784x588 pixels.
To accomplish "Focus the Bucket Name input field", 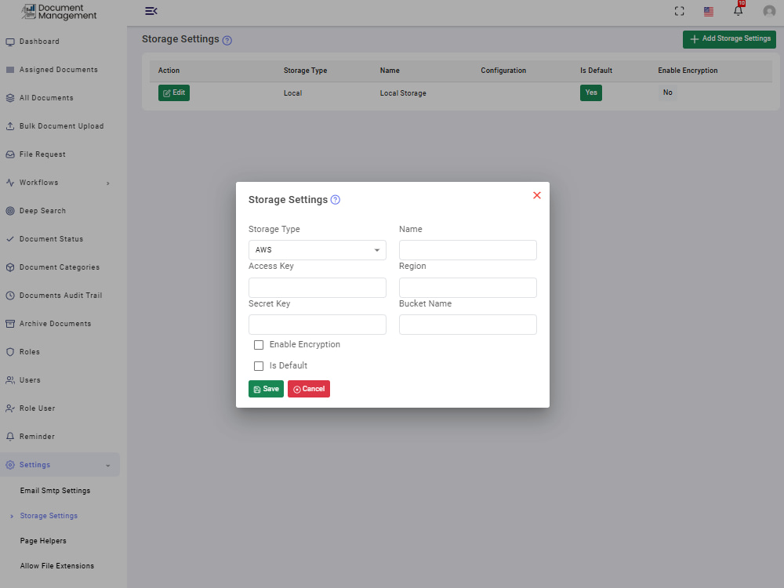I will coord(468,325).
